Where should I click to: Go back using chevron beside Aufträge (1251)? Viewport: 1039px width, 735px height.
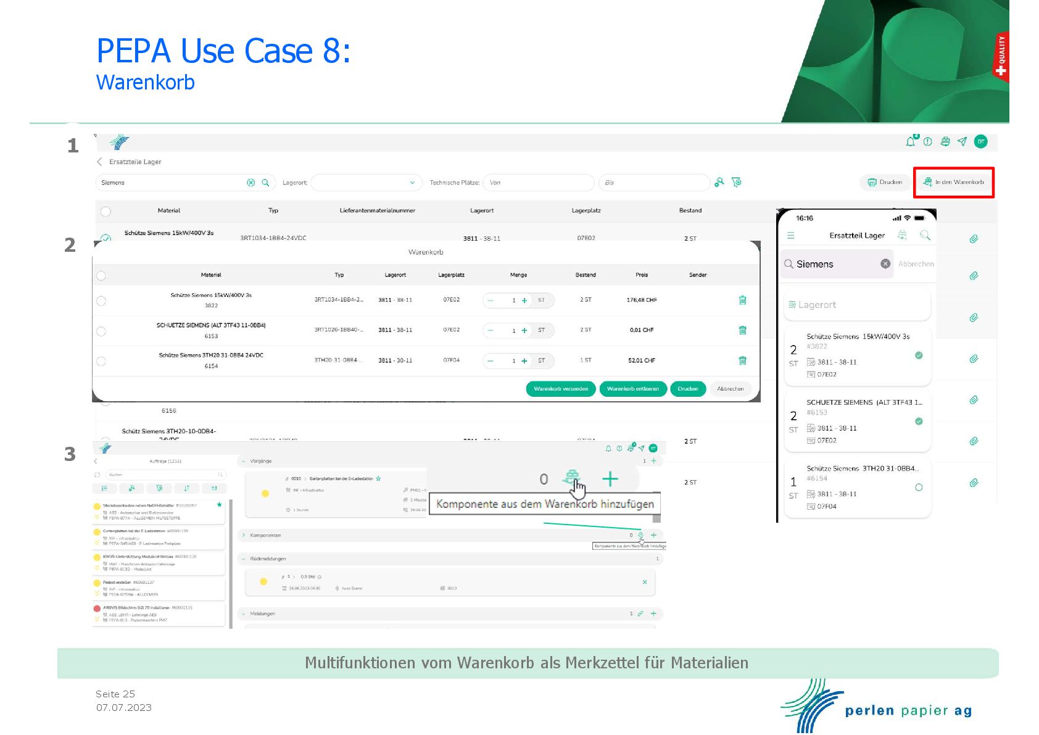(96, 461)
